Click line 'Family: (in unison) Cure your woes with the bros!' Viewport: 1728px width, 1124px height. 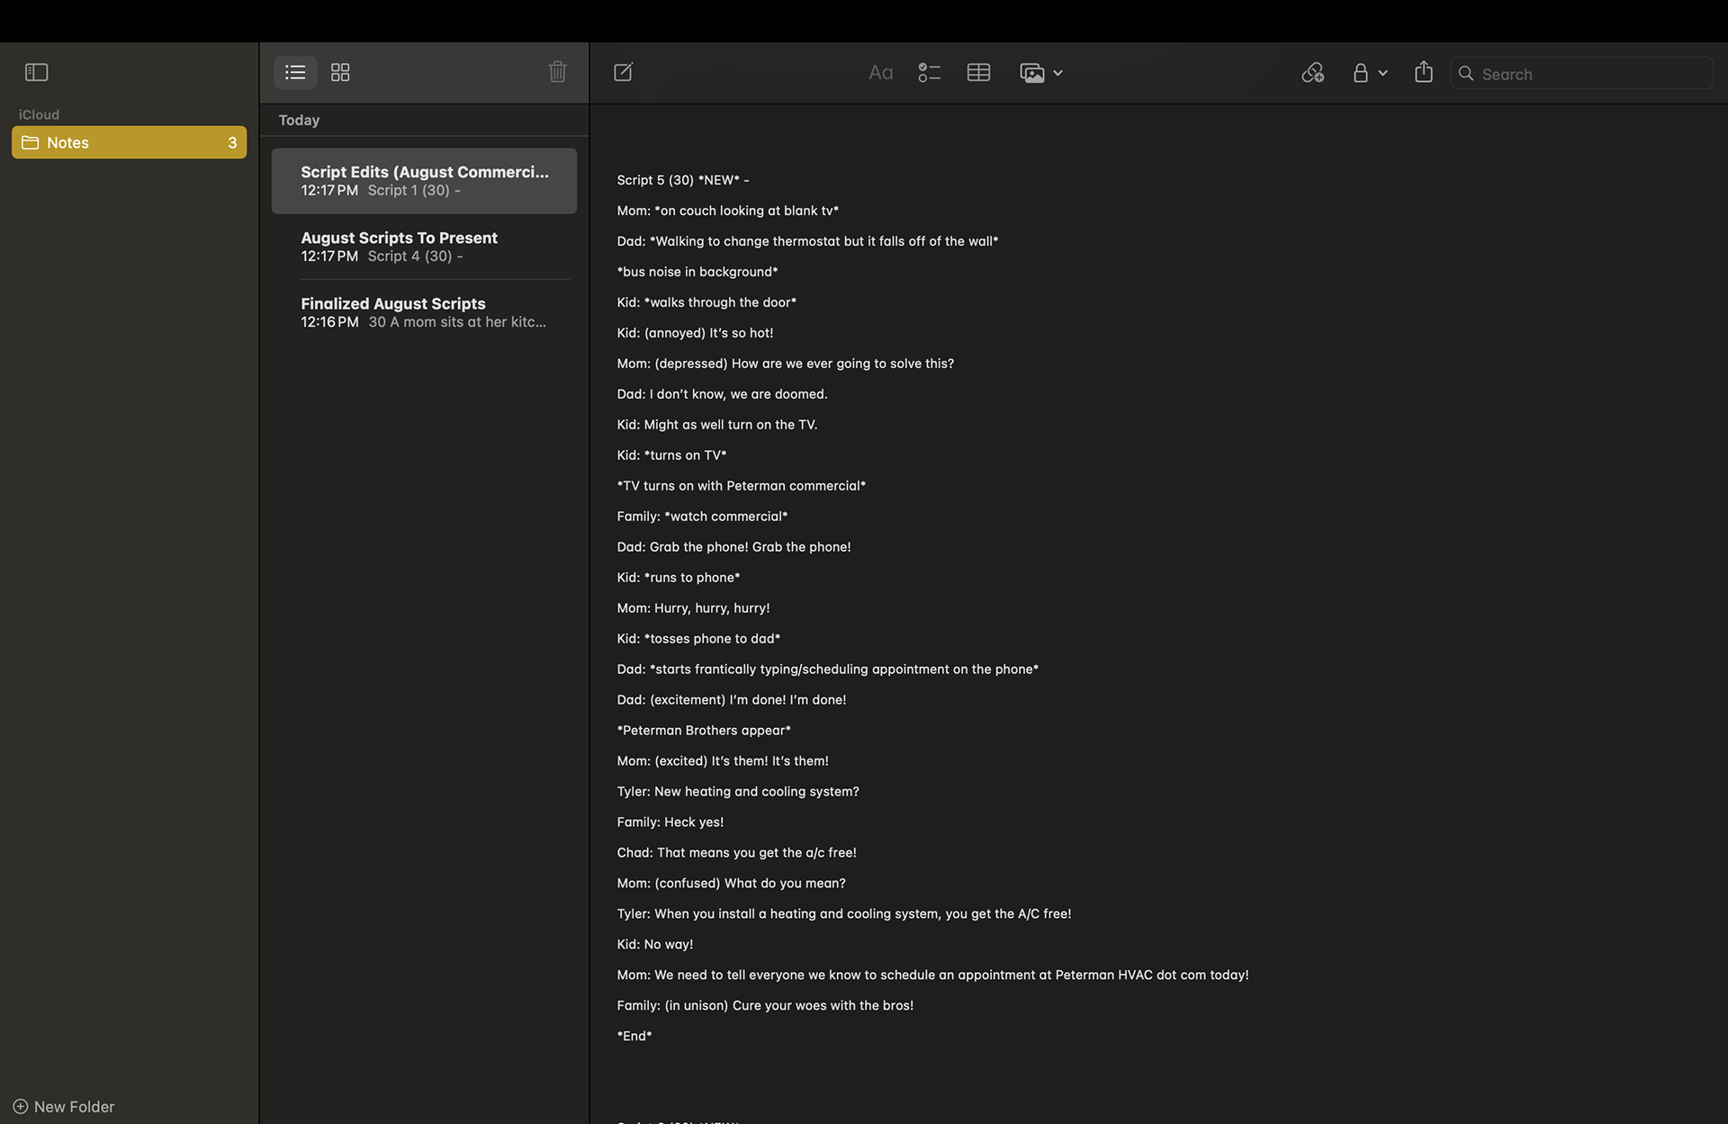[x=765, y=1006]
